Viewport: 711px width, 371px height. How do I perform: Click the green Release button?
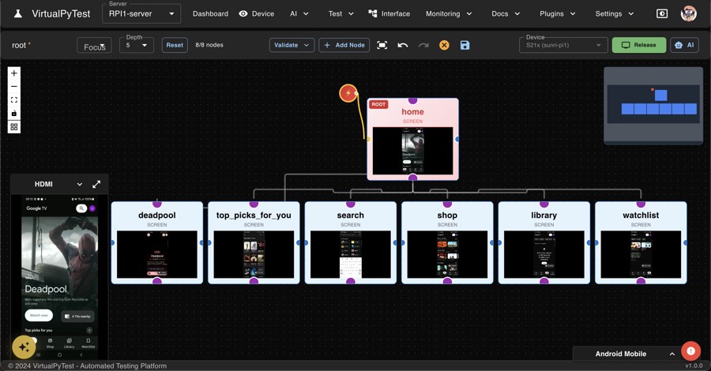click(x=639, y=45)
